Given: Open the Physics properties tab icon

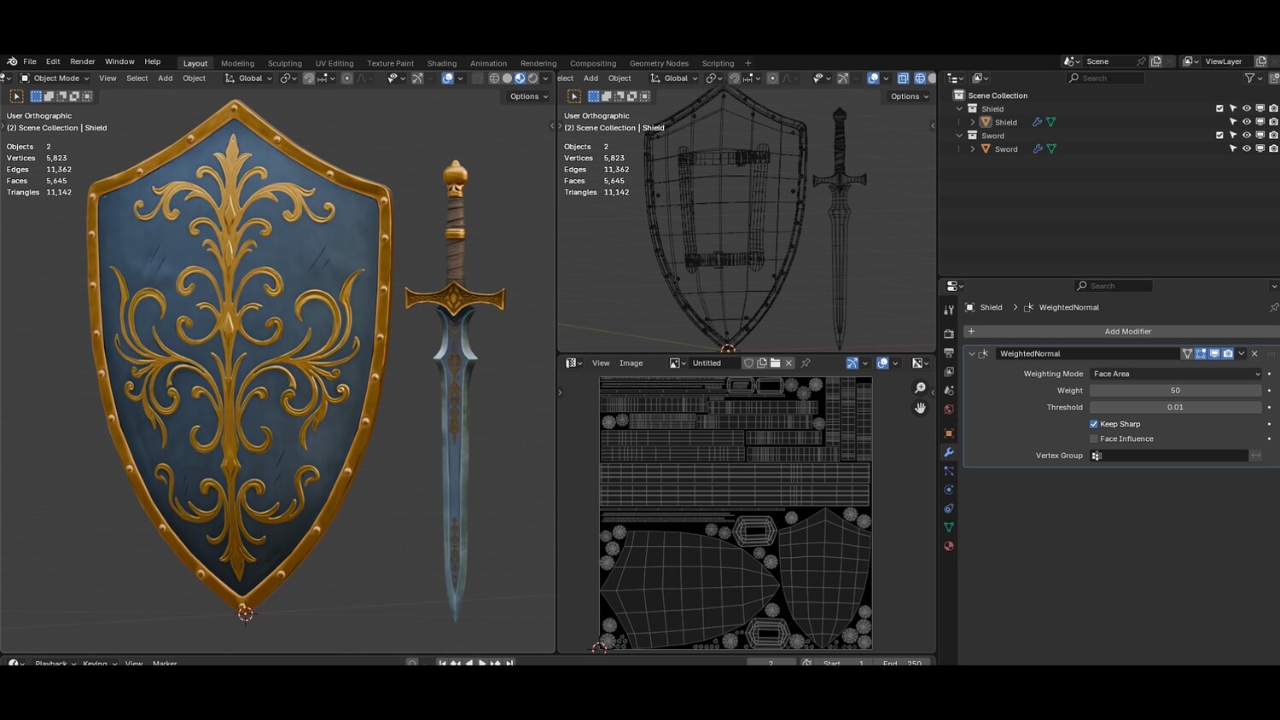Looking at the screenshot, I should coord(949,490).
